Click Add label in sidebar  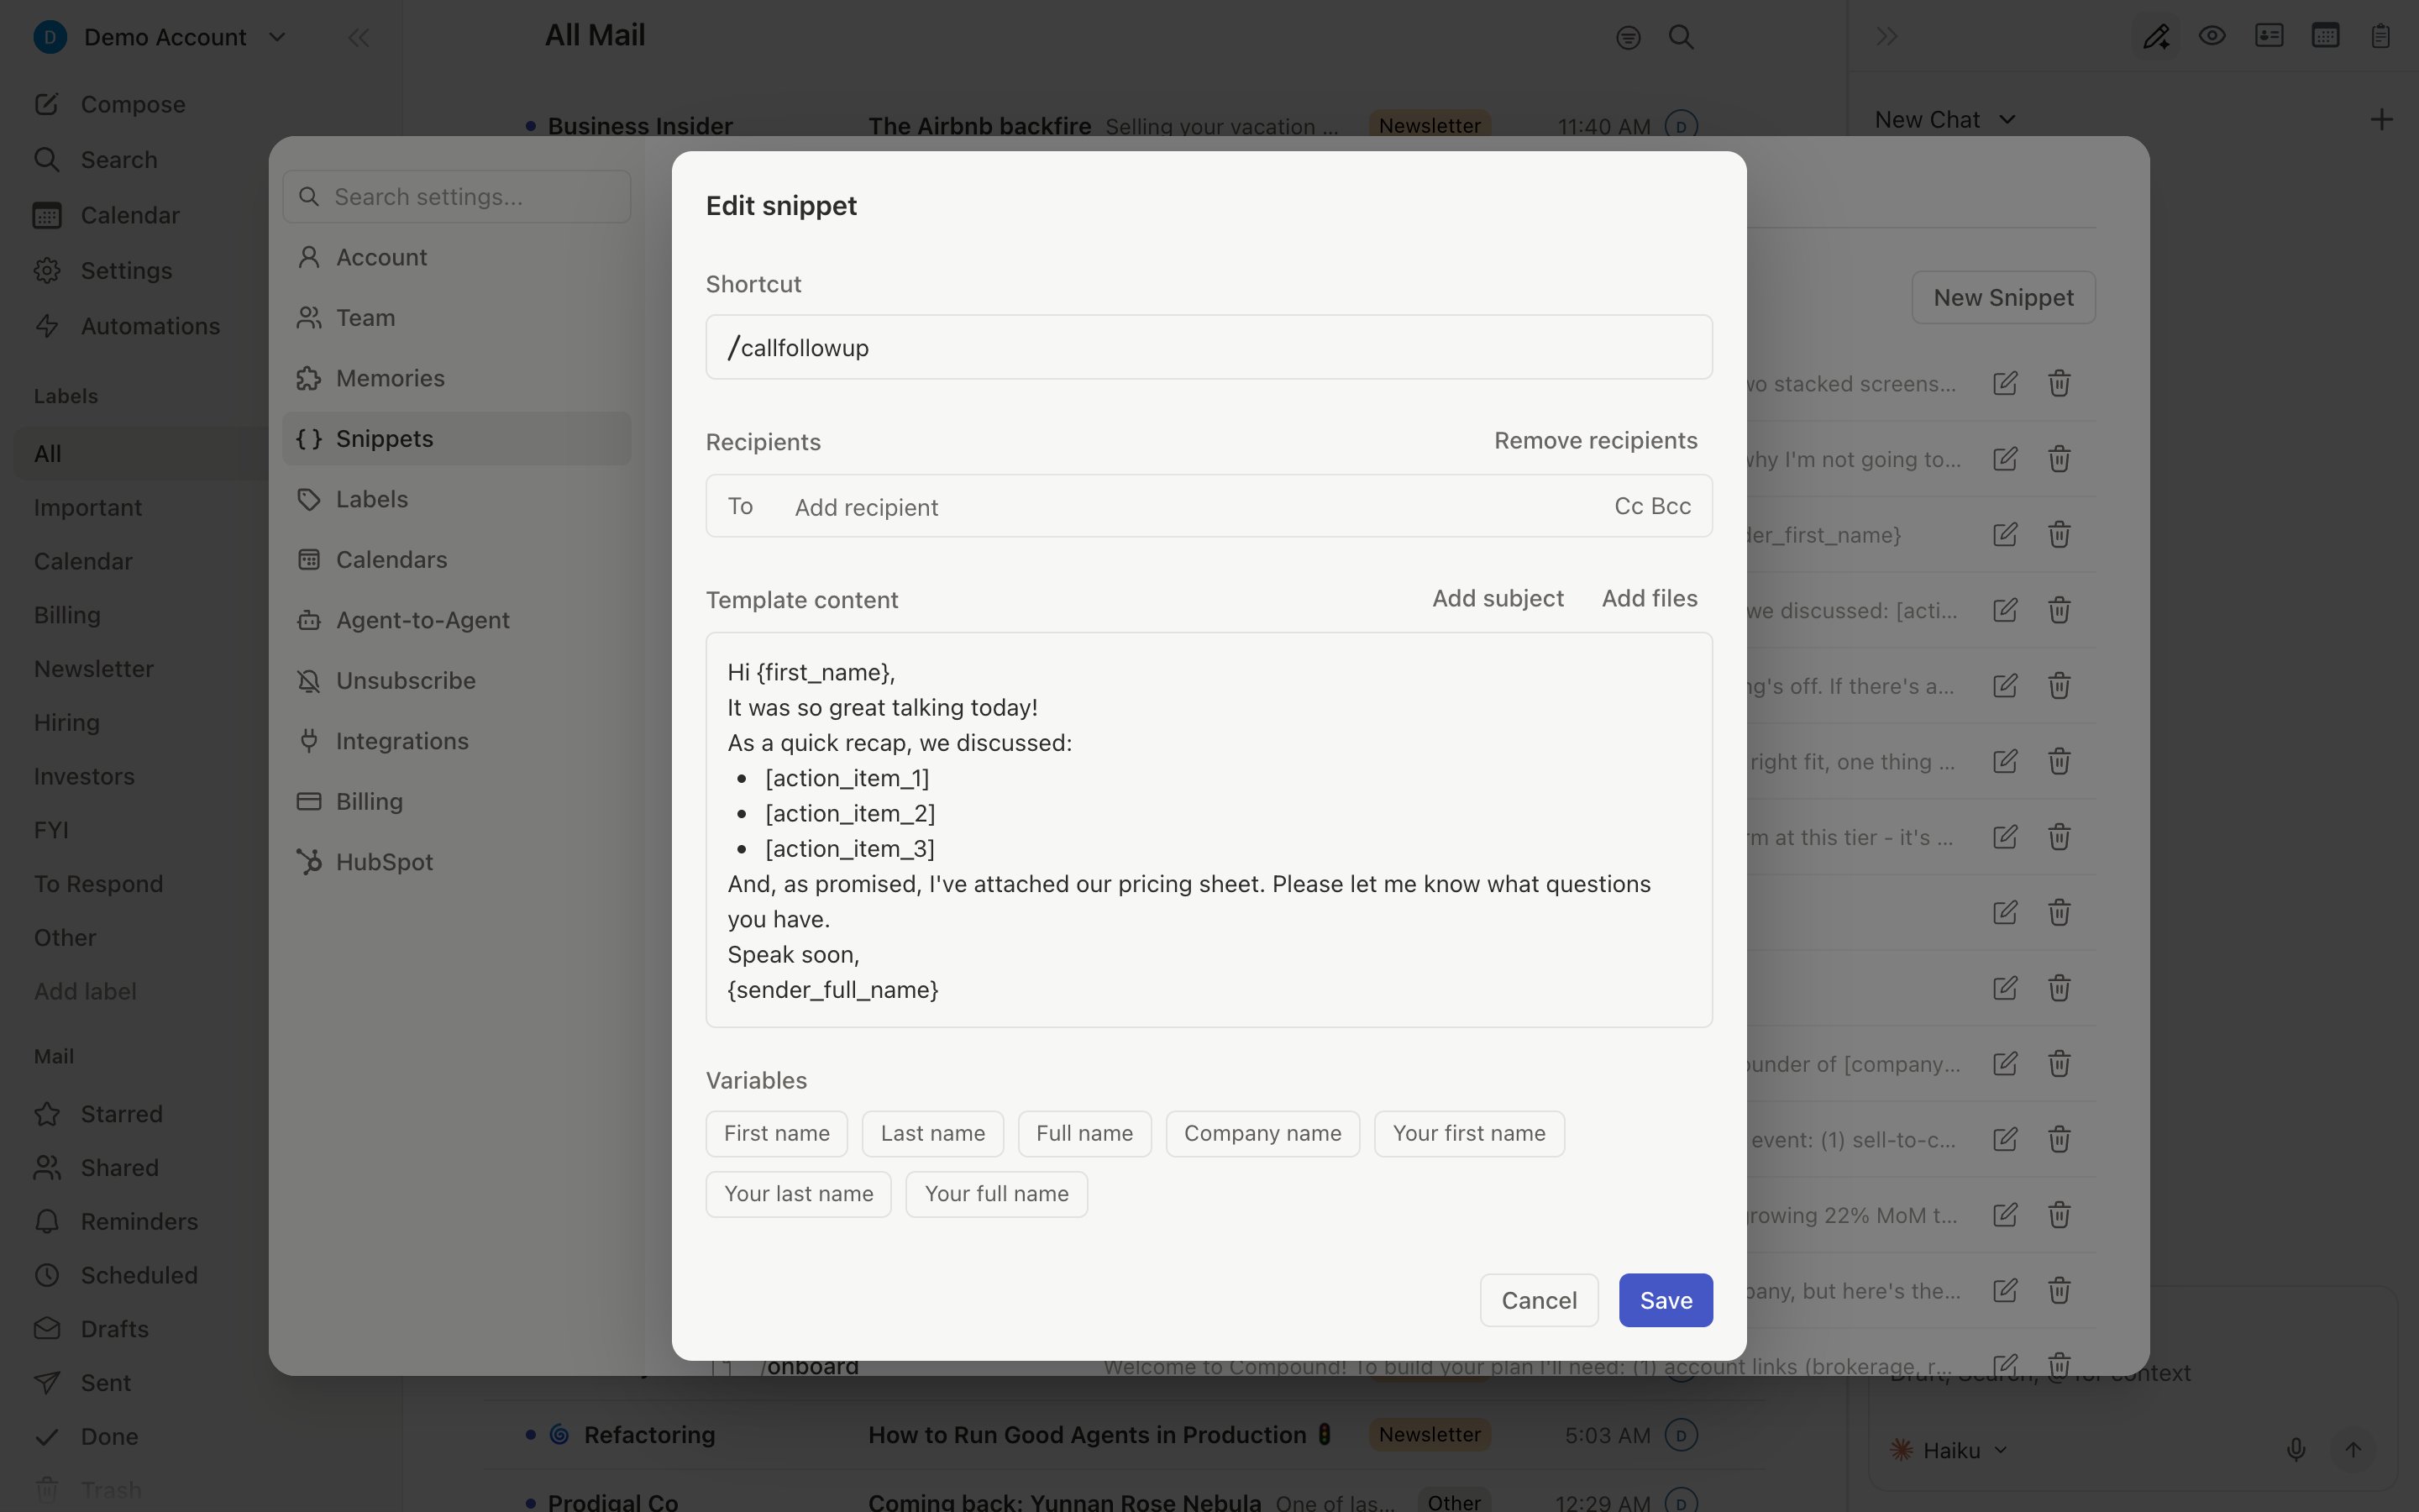pyautogui.click(x=85, y=992)
